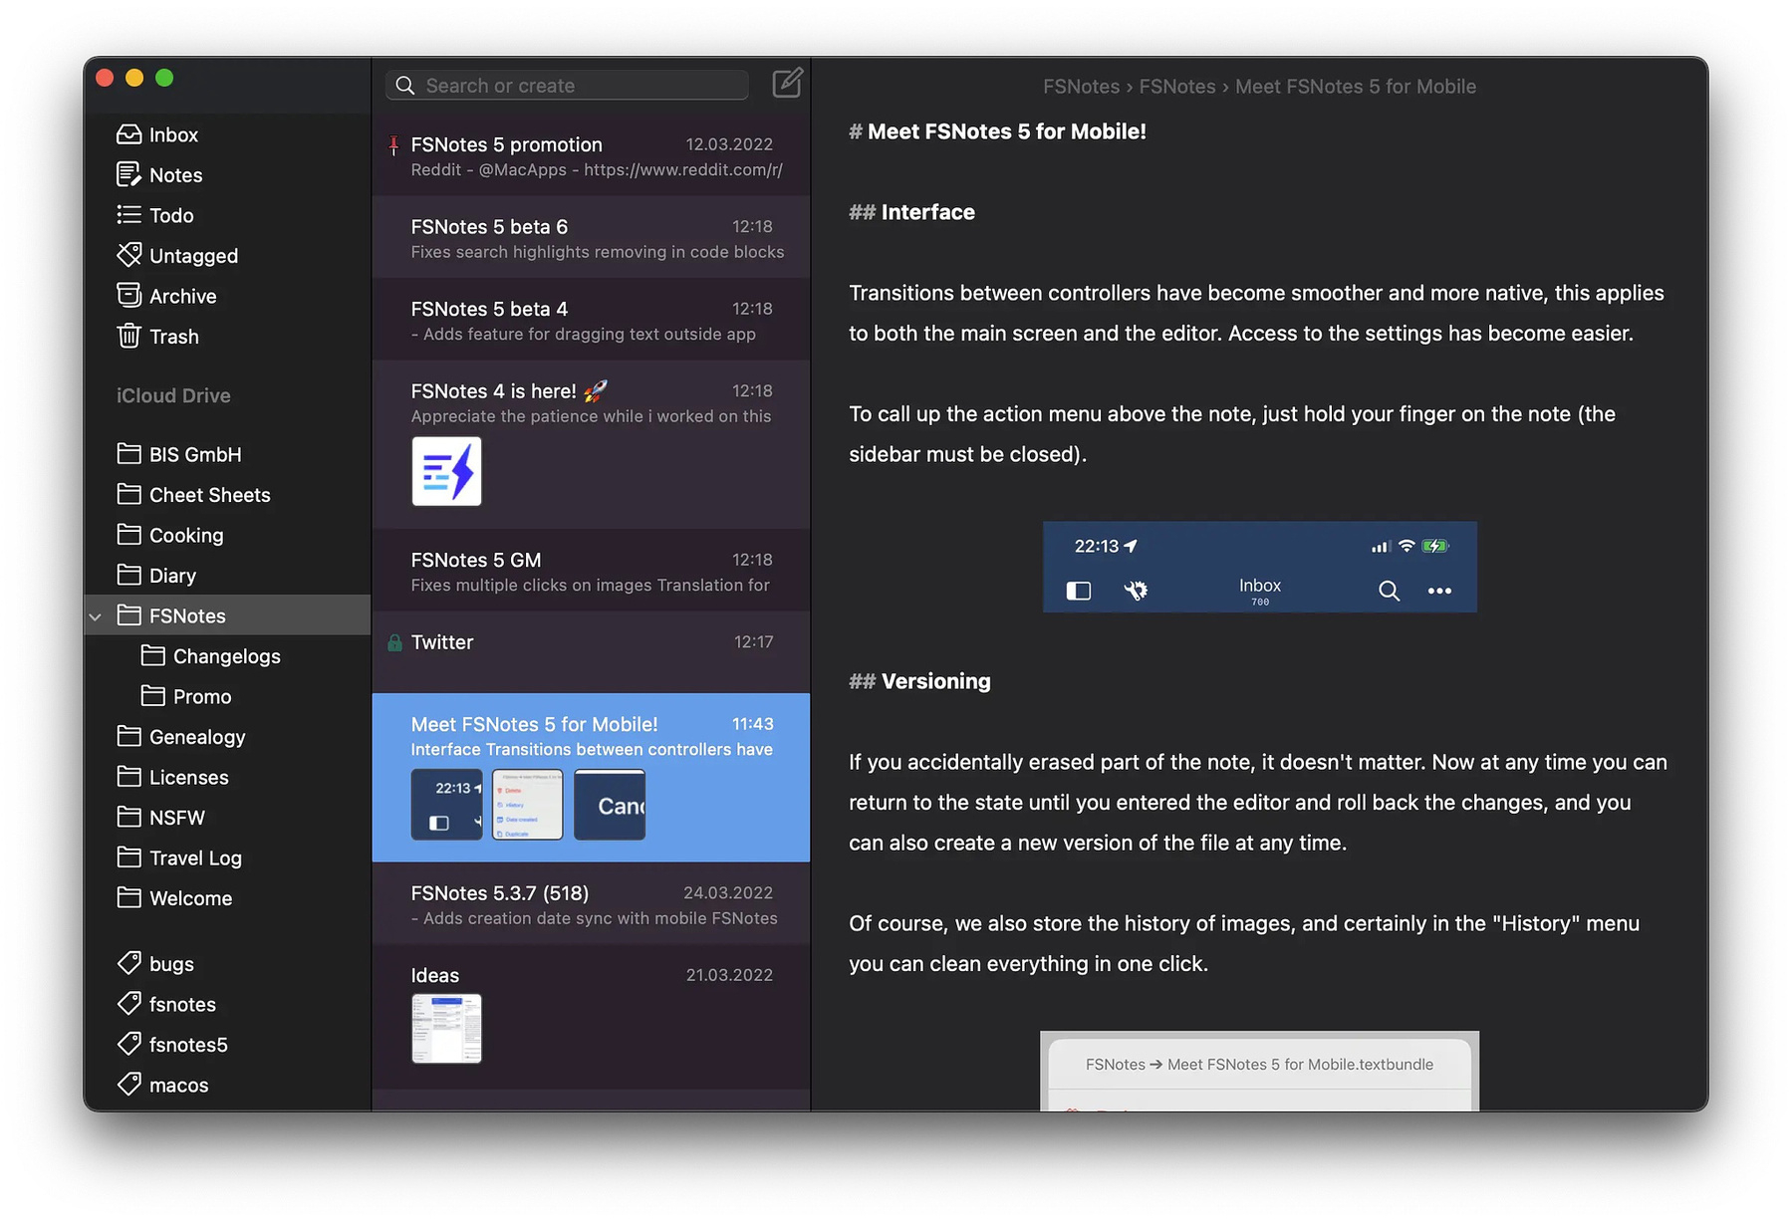Image resolution: width=1792 pixels, height=1222 pixels.
Task: Open the FSNotes 5 promotion note
Action: [591, 155]
